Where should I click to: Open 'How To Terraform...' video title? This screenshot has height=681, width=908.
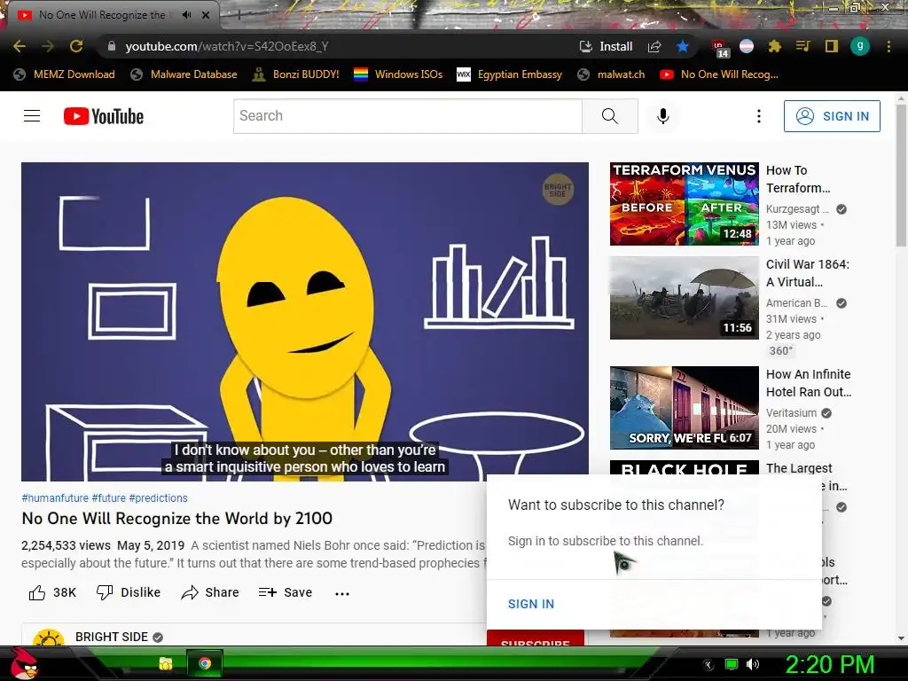tap(798, 179)
